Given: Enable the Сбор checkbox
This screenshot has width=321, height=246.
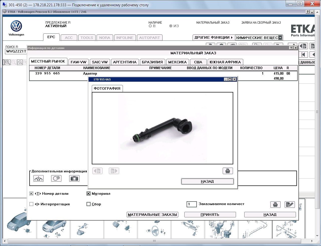Looking at the screenshot, I should [x=88, y=204].
